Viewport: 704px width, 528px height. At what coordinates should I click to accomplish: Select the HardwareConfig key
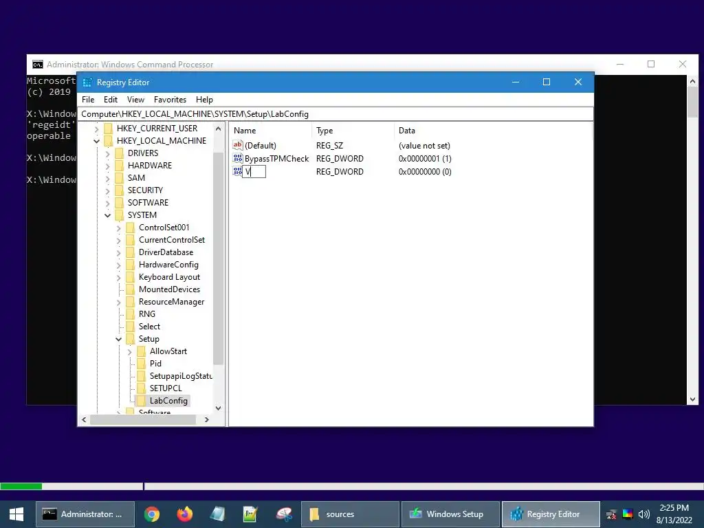click(168, 265)
